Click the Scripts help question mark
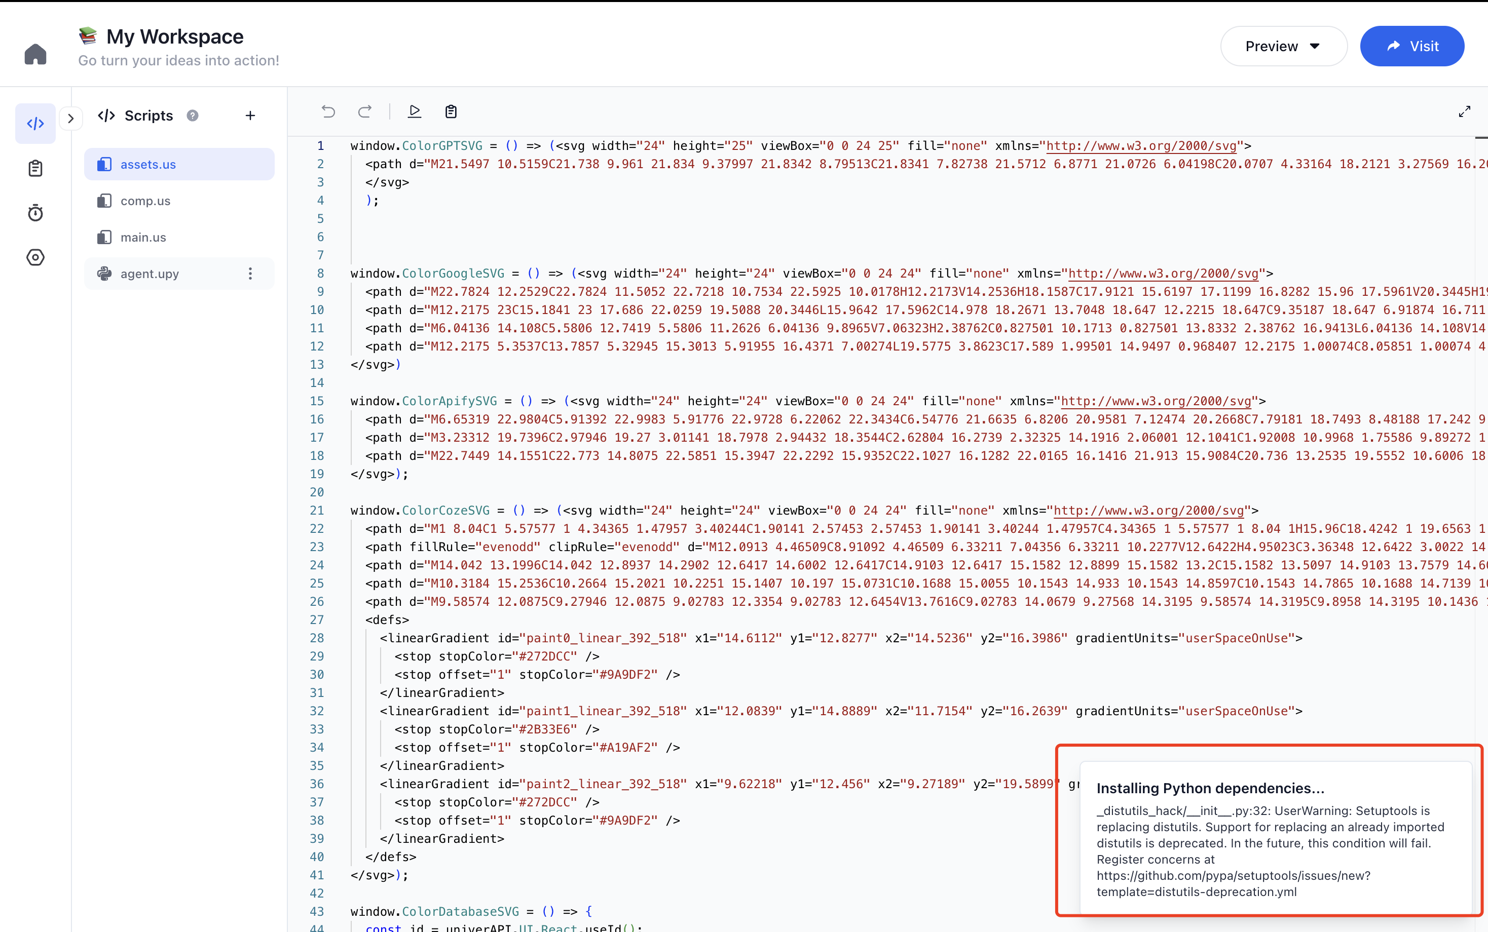Image resolution: width=1488 pixels, height=932 pixels. pyautogui.click(x=193, y=116)
